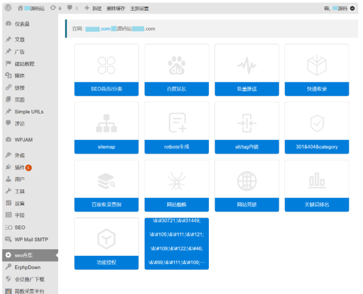The image size is (363, 294).
Task: Click the WordPress logo in the admin bar
Action: [x=8, y=8]
